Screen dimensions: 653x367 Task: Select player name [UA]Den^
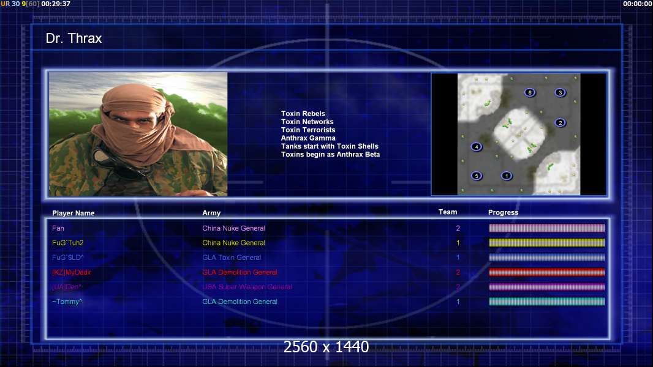(x=67, y=287)
